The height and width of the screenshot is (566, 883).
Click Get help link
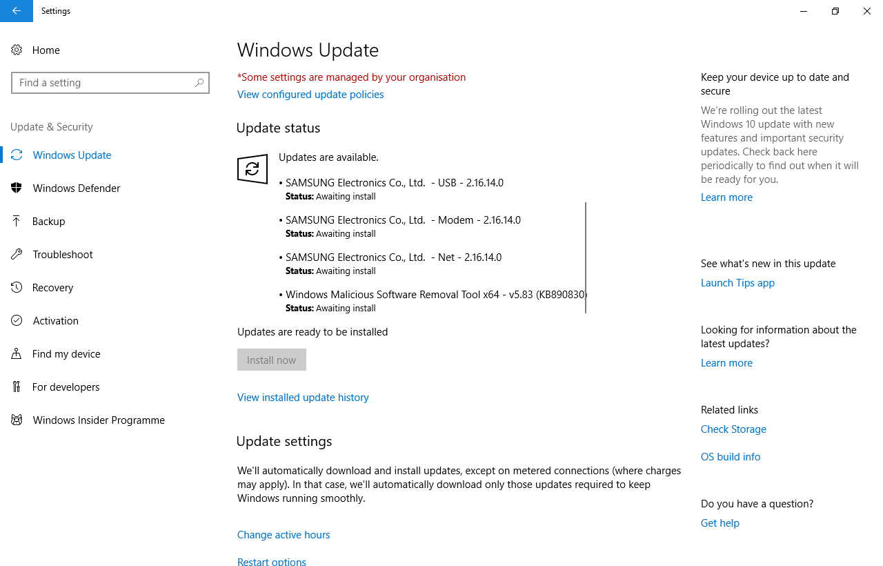(x=720, y=523)
